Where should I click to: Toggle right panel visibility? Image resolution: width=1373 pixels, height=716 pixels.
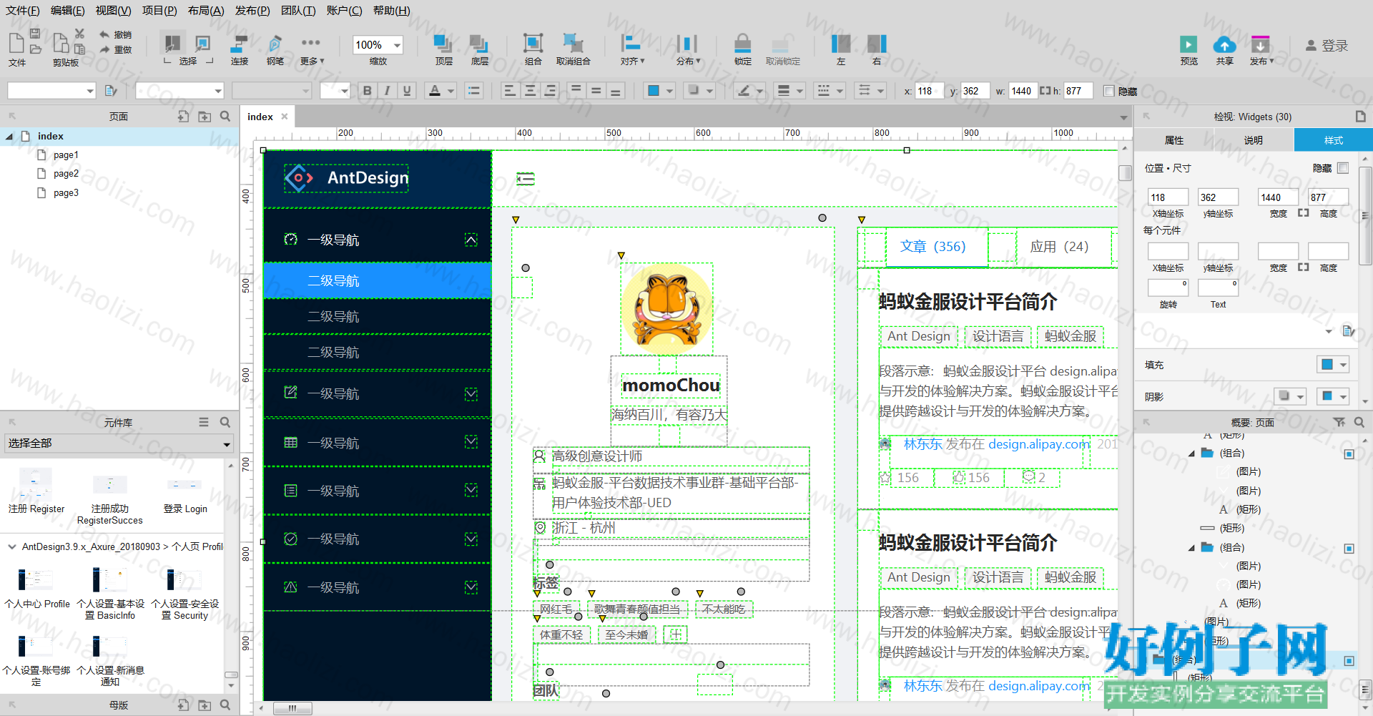pos(877,49)
